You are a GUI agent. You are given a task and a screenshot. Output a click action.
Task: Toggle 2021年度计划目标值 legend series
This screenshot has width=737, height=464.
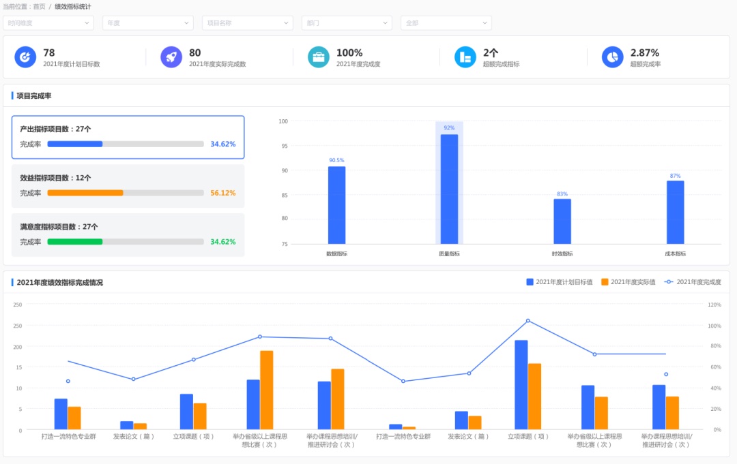point(559,282)
